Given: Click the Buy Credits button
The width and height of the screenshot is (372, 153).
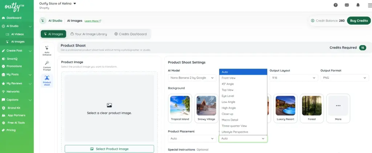Looking at the screenshot, I should [359, 21].
